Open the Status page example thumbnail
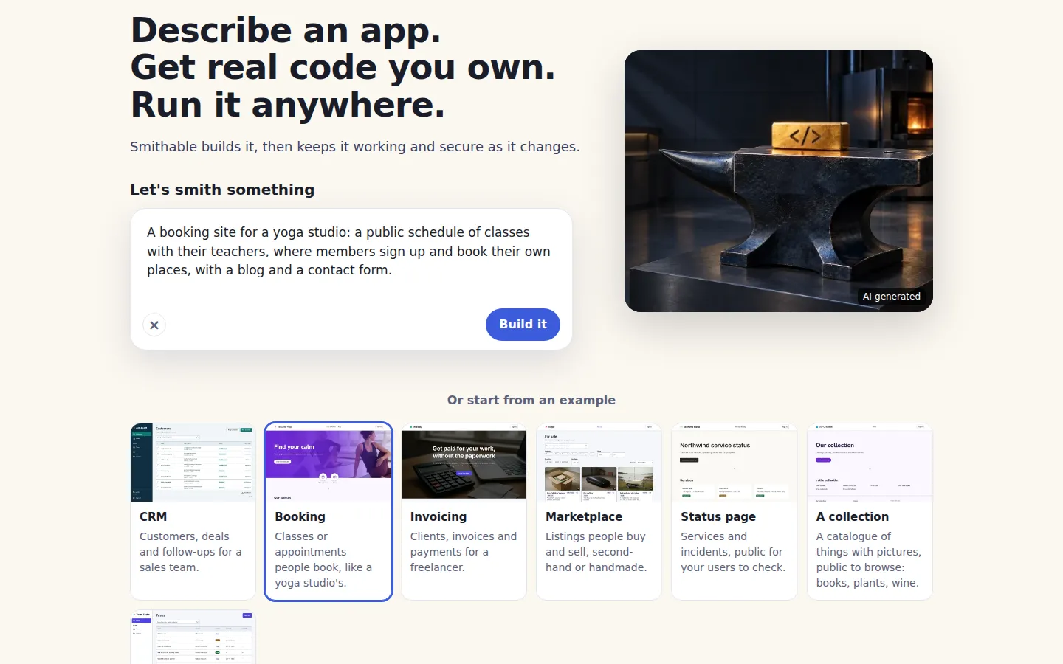The image size is (1063, 664). pyautogui.click(x=735, y=463)
